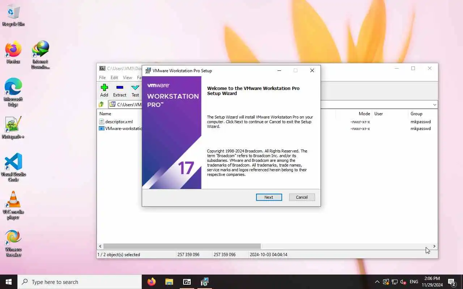Select the VMware-workstation file in 7-Zip
Image resolution: width=463 pixels, height=289 pixels.
pyautogui.click(x=120, y=129)
